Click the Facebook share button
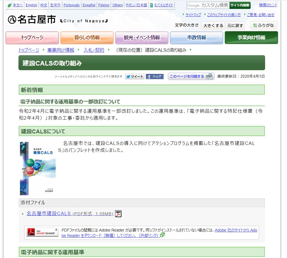287x258 pixels. [155, 77]
